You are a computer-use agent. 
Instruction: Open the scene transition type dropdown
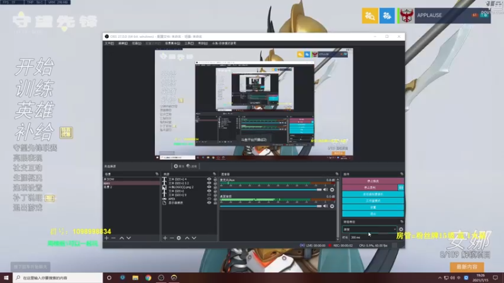pyautogui.click(x=370, y=230)
